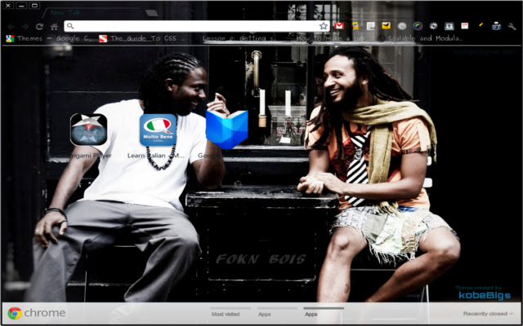
Task: Go back one page
Action: tap(11, 26)
